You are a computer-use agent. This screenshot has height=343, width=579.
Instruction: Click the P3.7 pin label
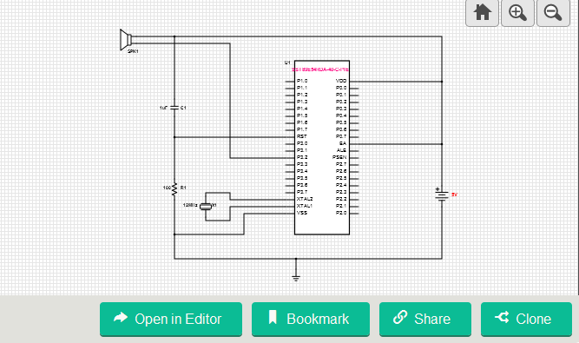coord(302,192)
